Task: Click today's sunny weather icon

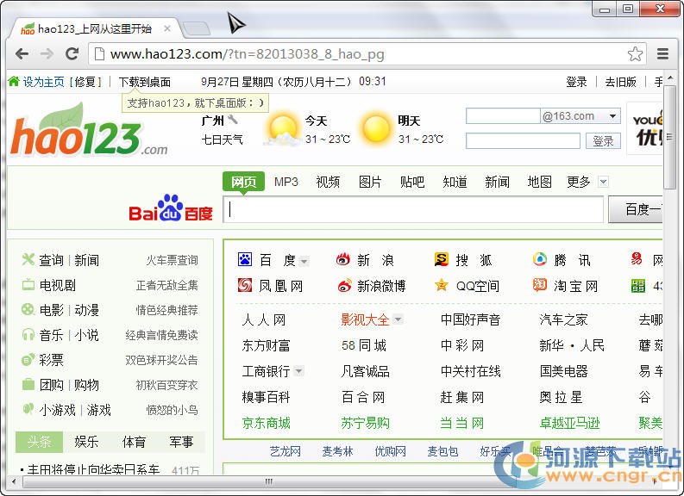Action: pyautogui.click(x=283, y=129)
